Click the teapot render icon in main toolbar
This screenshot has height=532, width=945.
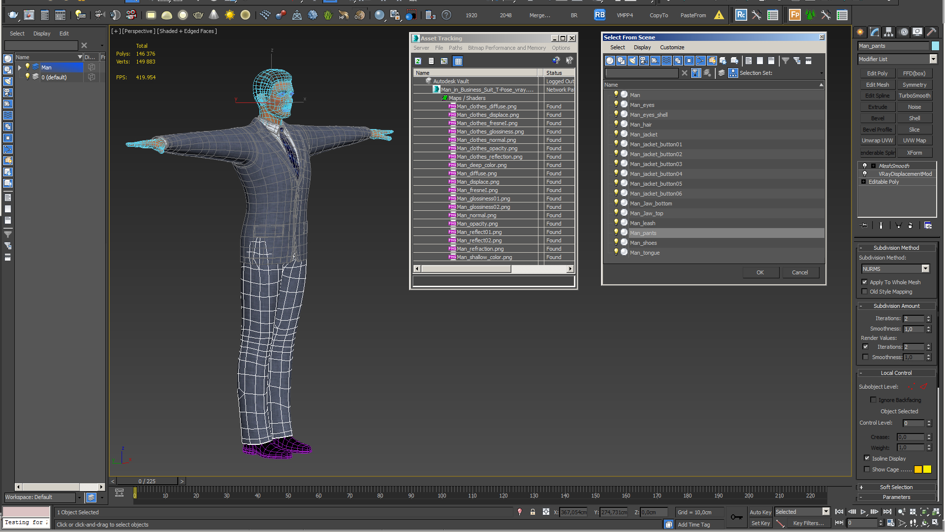coord(13,15)
